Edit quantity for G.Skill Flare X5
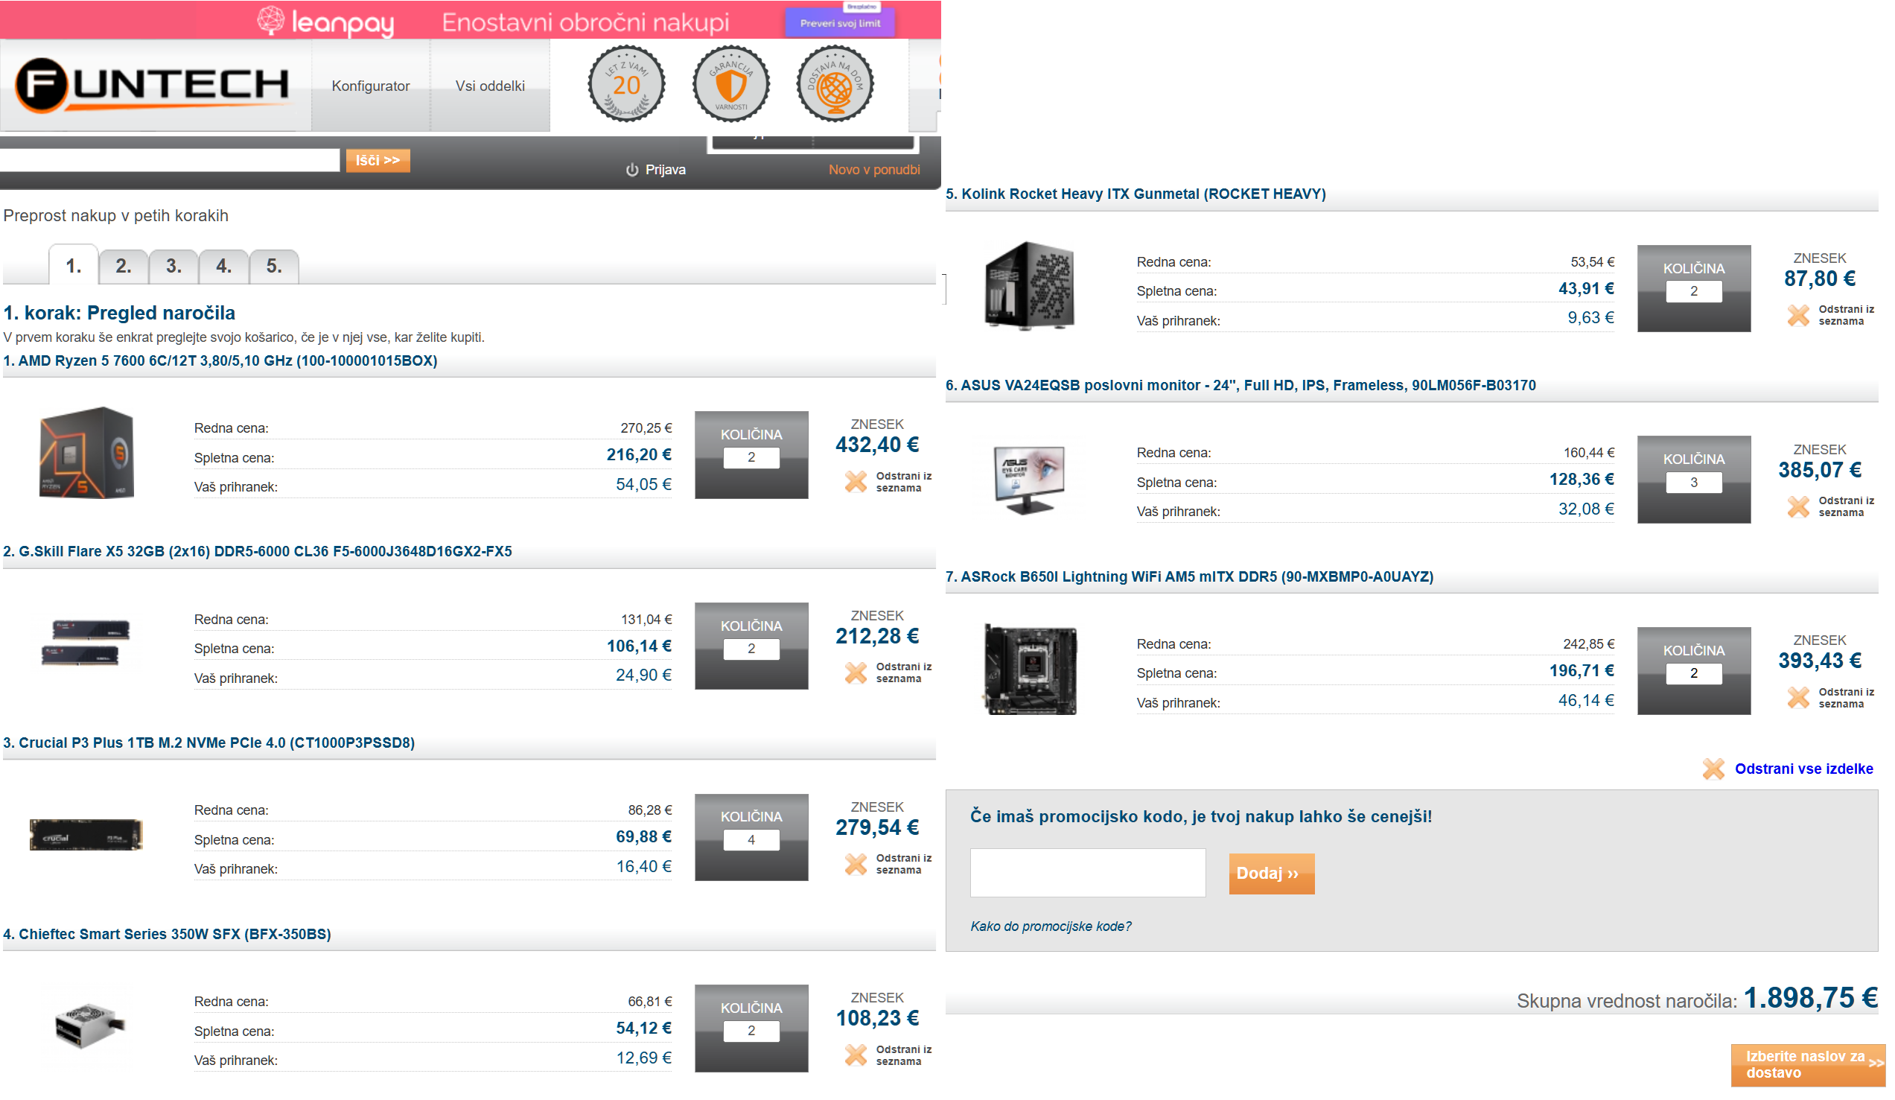 (x=751, y=649)
